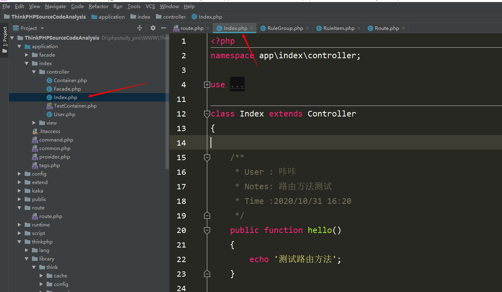
Task: Click the controller breadcrumb in navigation bar
Action: tap(174, 17)
